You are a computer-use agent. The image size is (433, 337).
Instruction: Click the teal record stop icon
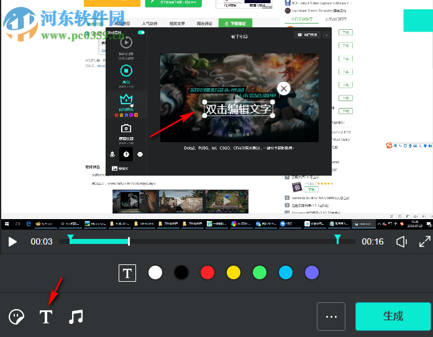pos(126,71)
